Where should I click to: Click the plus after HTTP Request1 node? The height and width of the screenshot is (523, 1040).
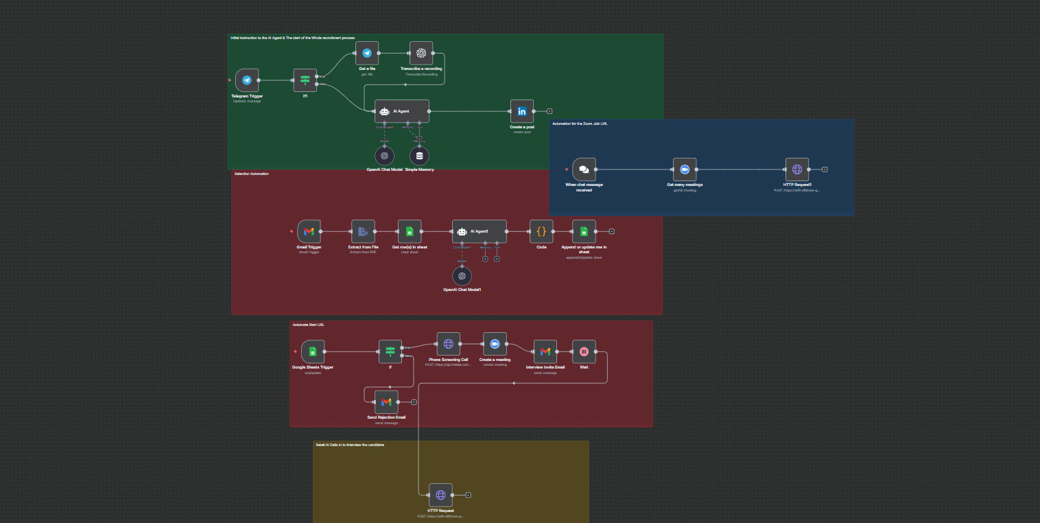coord(825,169)
